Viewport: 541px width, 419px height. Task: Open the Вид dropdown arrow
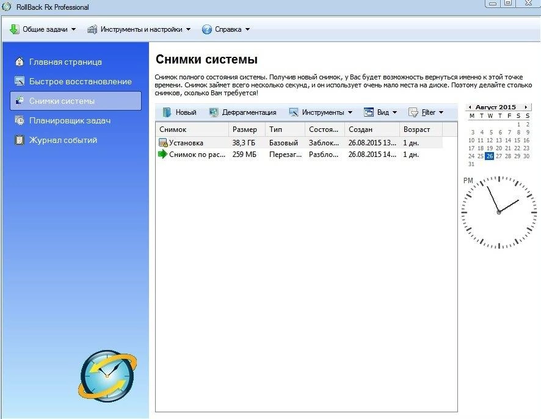pos(394,112)
